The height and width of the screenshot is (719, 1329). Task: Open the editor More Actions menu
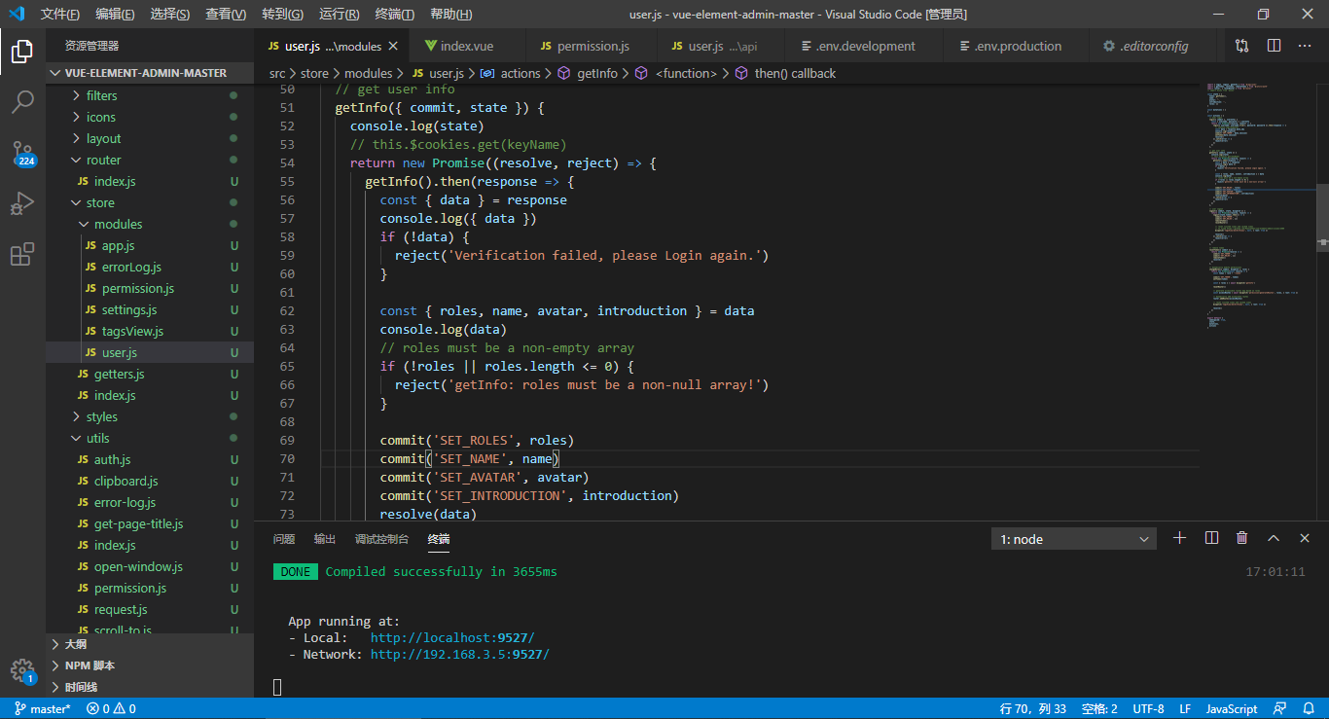click(1306, 46)
